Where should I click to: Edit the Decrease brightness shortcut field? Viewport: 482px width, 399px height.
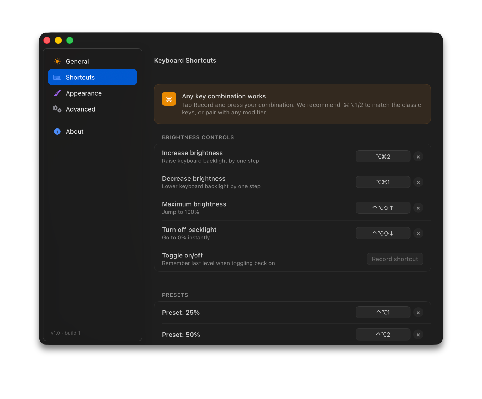[383, 182]
